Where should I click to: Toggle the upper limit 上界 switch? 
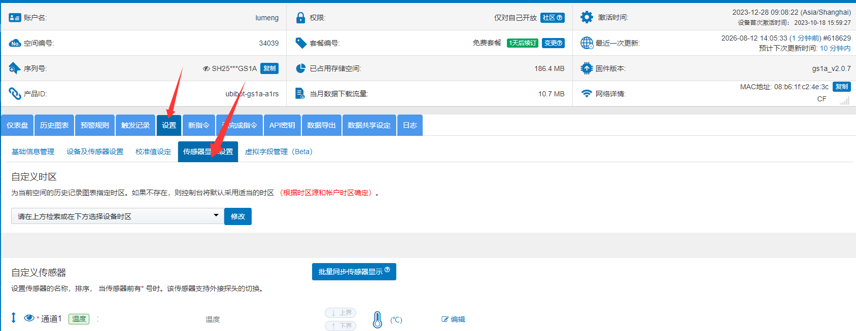[340, 313]
